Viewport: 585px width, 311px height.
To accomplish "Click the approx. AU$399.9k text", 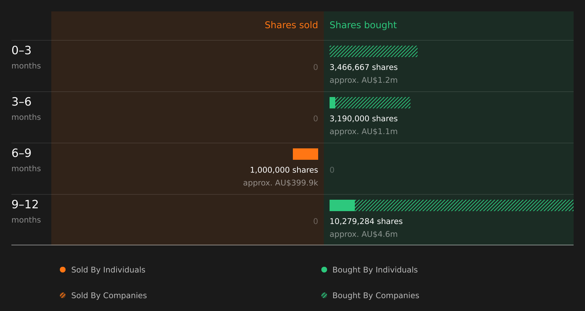I will [x=280, y=183].
